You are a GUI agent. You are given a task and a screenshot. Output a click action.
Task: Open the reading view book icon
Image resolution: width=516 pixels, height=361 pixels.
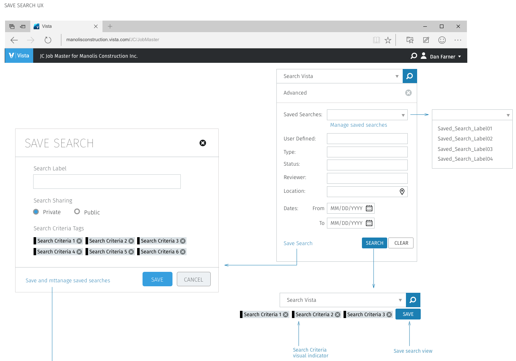(376, 40)
